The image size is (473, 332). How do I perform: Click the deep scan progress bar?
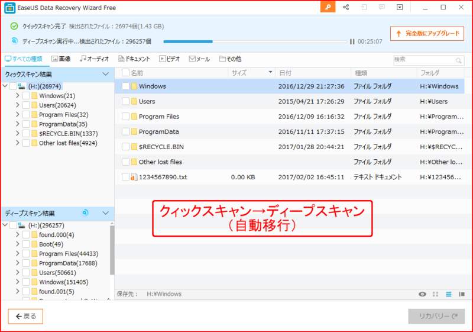(255, 41)
